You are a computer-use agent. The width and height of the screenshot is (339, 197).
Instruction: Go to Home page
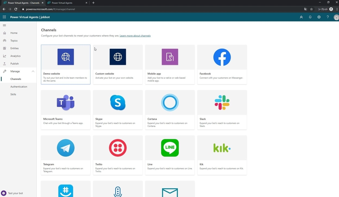(14, 33)
